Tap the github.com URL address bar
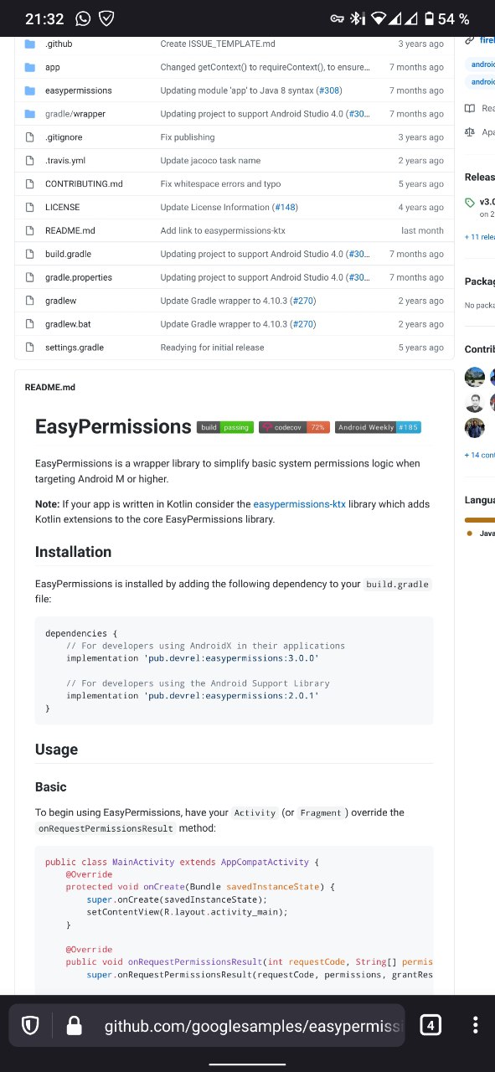 254,1026
